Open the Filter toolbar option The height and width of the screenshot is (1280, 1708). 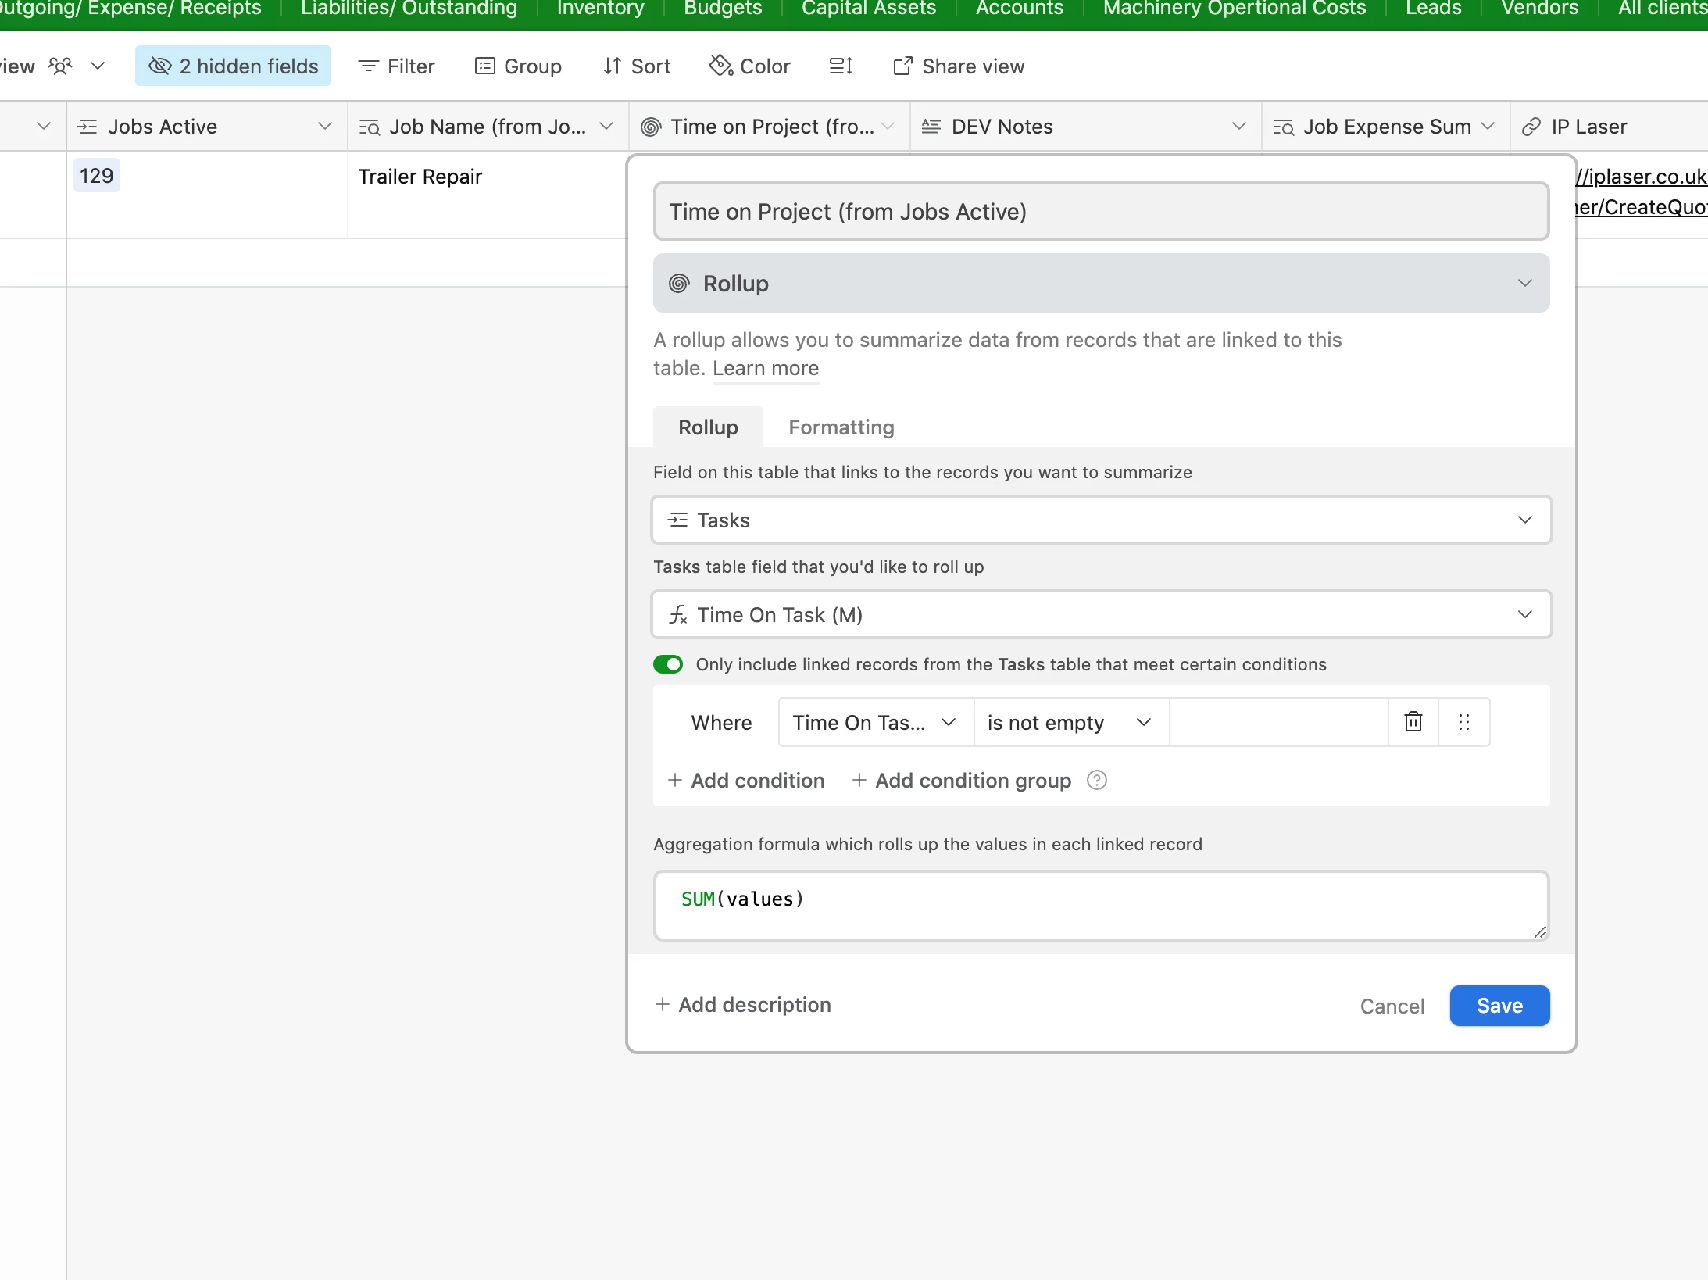click(x=396, y=66)
